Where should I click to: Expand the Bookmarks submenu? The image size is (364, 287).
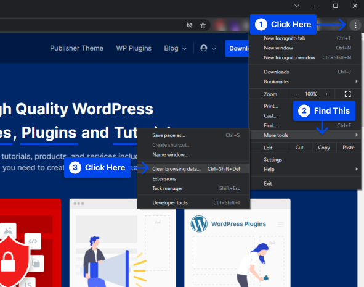(x=305, y=81)
